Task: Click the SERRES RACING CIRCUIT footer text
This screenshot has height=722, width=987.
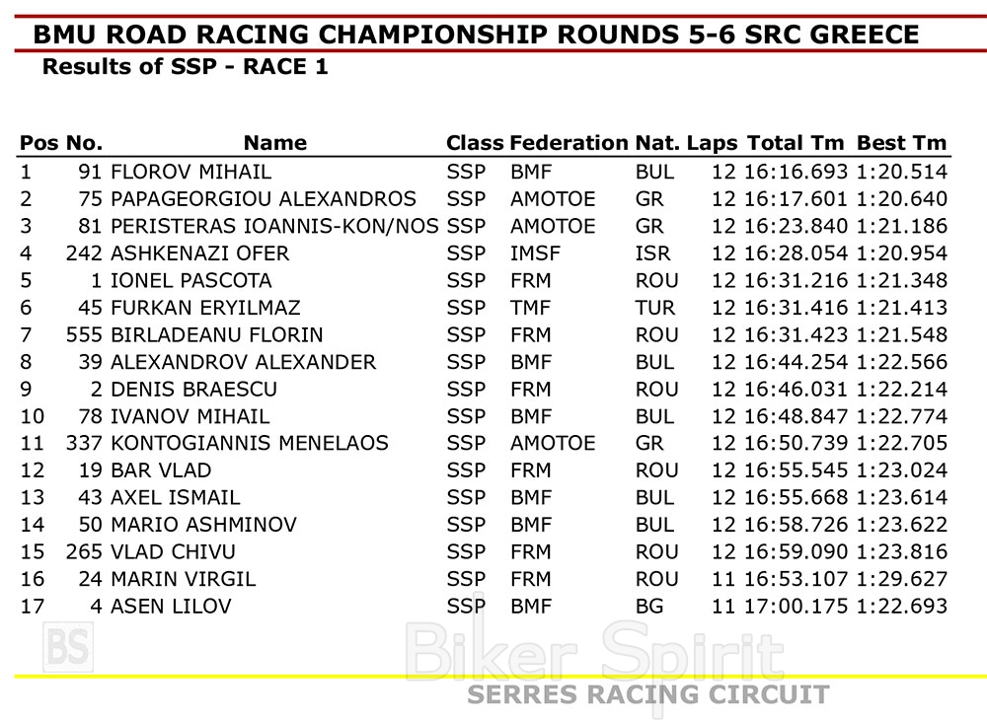Action: (647, 695)
